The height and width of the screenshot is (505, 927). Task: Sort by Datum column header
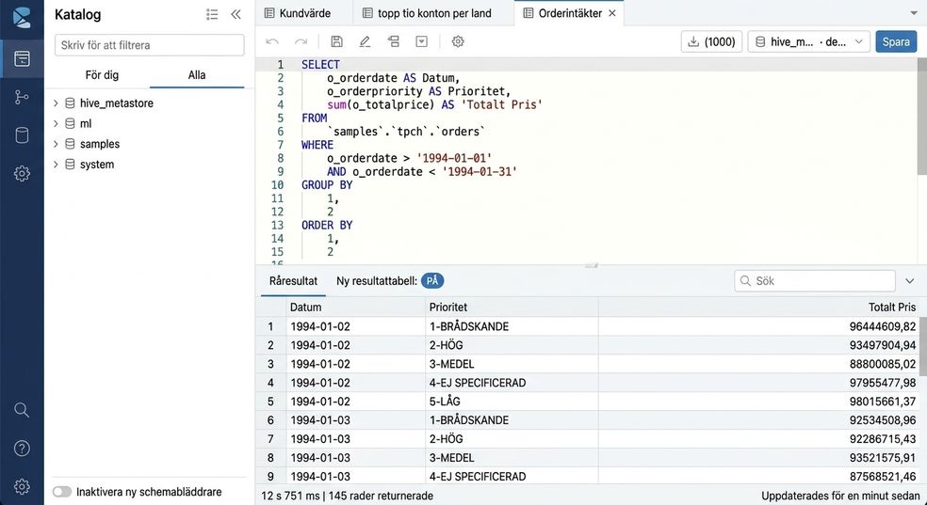356,307
